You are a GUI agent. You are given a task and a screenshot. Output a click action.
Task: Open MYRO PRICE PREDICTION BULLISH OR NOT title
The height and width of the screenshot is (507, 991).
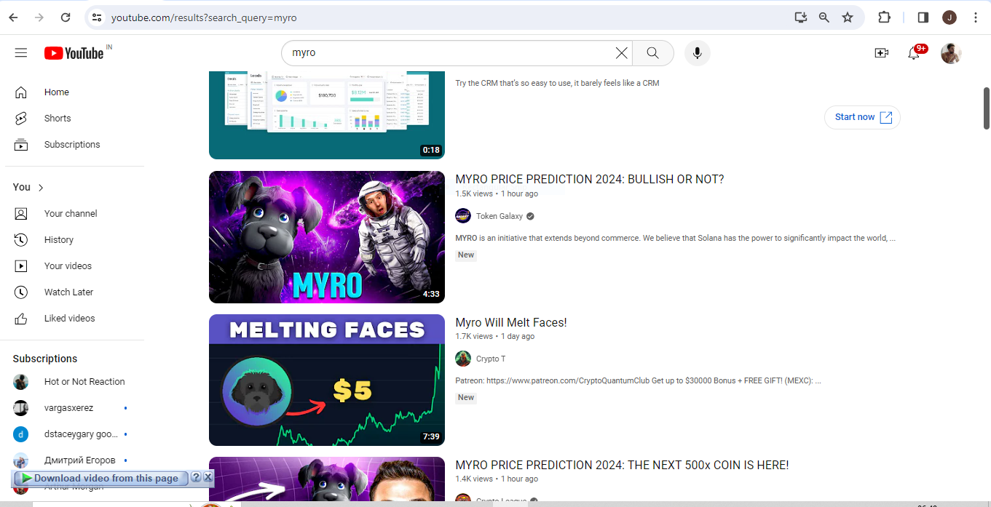(590, 180)
